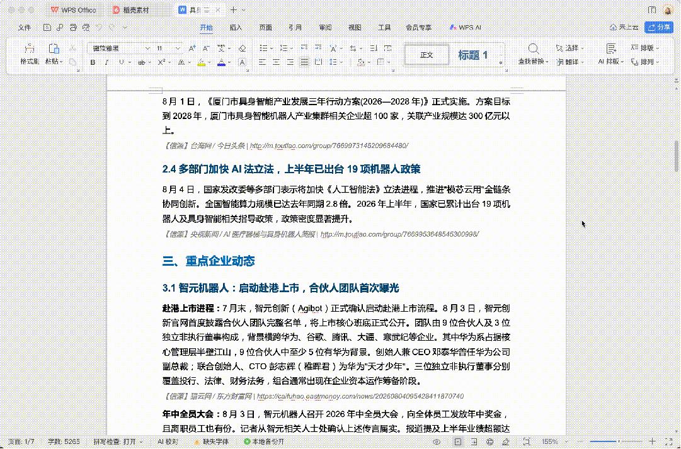Screen dimensions: 681x449
Task: Click the print preview icon
Action: coord(86,27)
